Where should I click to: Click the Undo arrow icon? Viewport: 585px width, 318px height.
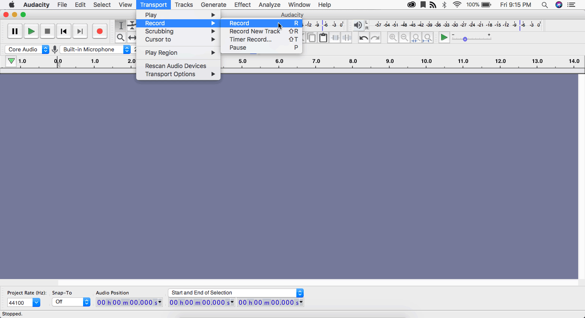point(364,38)
